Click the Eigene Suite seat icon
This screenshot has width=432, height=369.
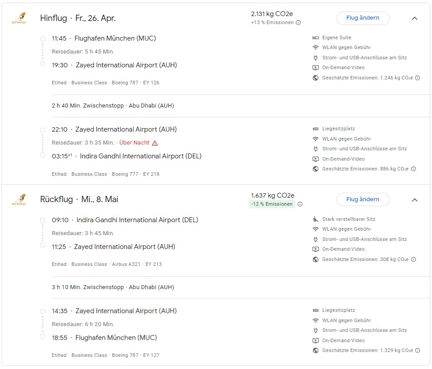pos(316,38)
